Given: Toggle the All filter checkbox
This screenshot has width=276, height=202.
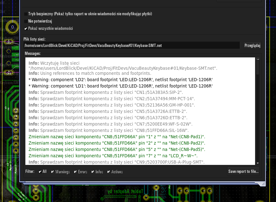Looking at the screenshot, I should coord(40,172).
